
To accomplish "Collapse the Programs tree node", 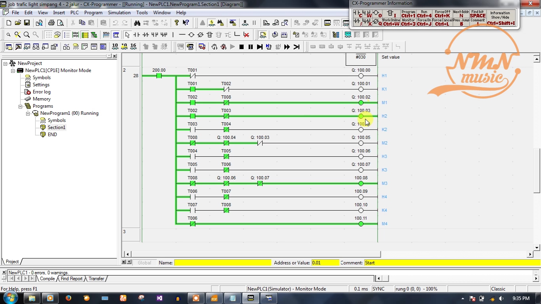I will click(x=20, y=106).
